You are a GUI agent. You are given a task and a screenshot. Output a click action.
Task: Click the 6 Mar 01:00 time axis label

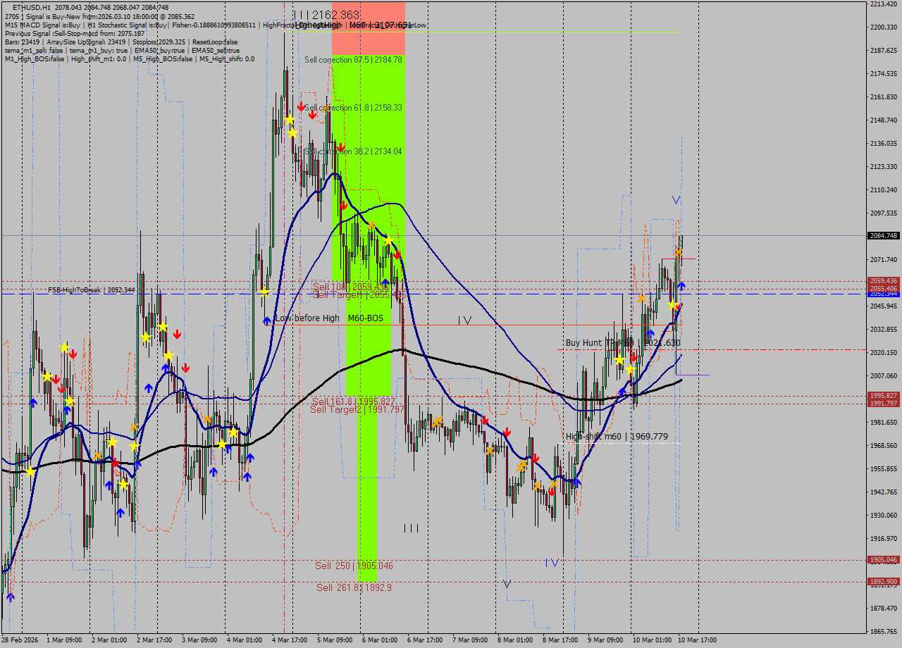coord(380,640)
